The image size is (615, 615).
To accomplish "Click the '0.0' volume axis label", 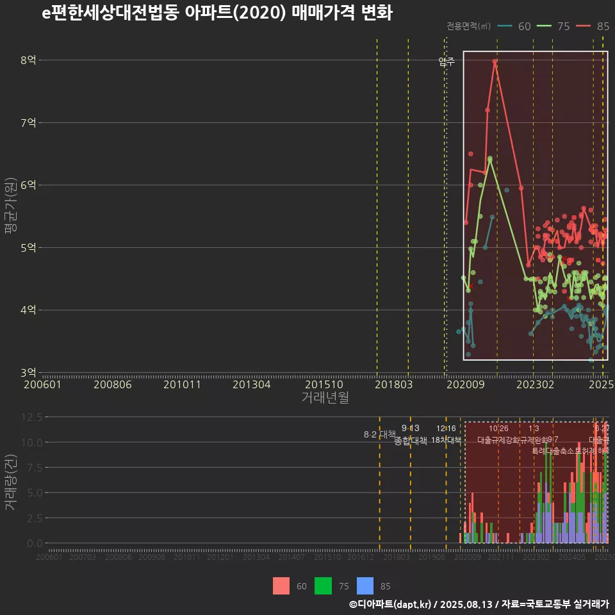I will [35, 543].
